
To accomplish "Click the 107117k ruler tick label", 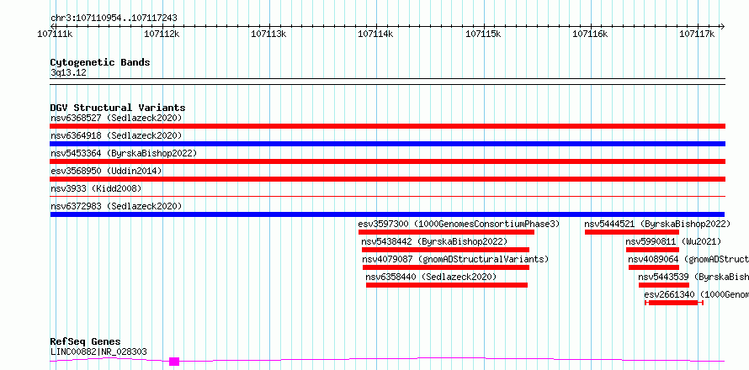I will click(697, 34).
